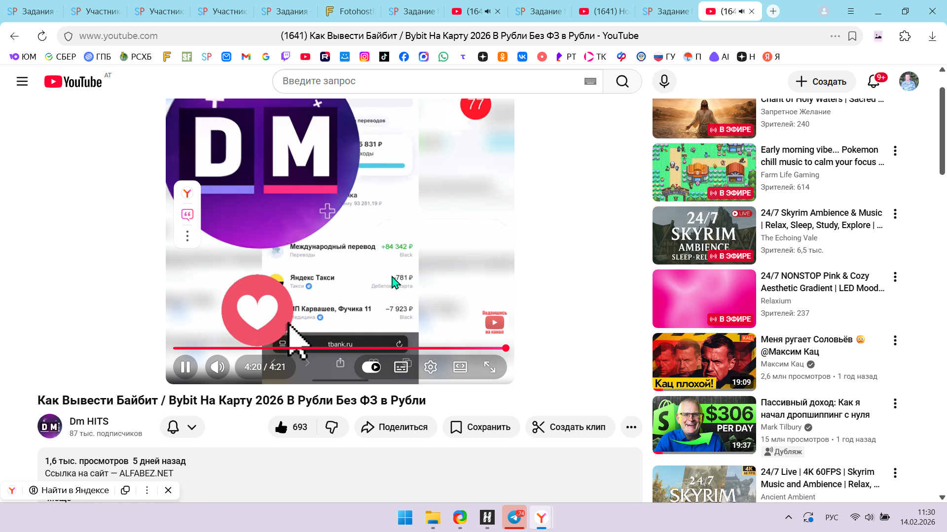Image resolution: width=947 pixels, height=532 pixels.
Task: Click the Создать button in the header
Action: 821,81
